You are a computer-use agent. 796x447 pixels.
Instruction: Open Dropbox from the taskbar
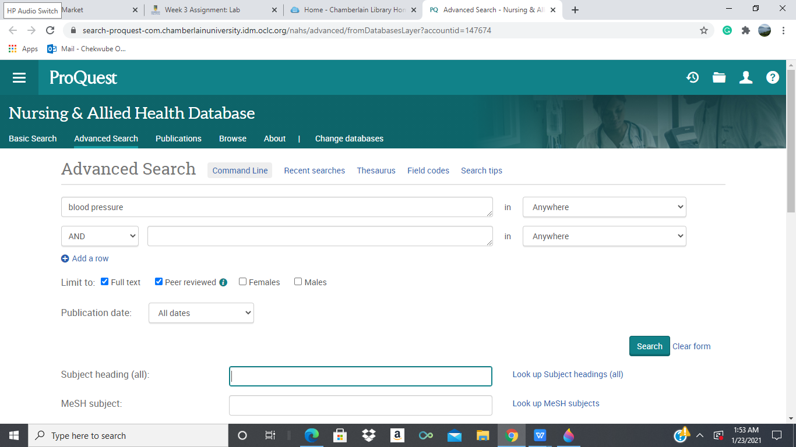pyautogui.click(x=369, y=435)
